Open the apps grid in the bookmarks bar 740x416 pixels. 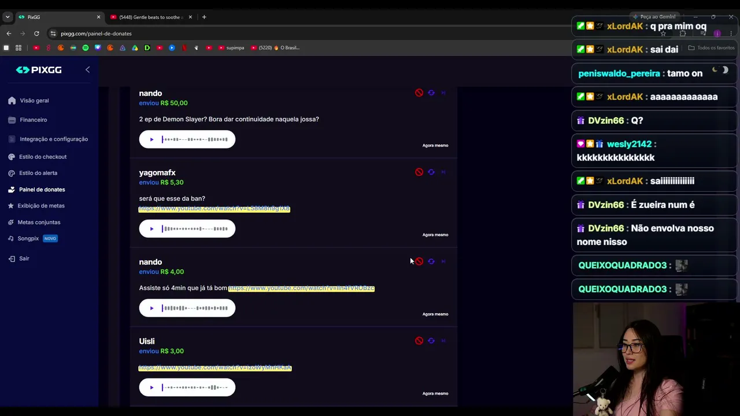pos(18,48)
